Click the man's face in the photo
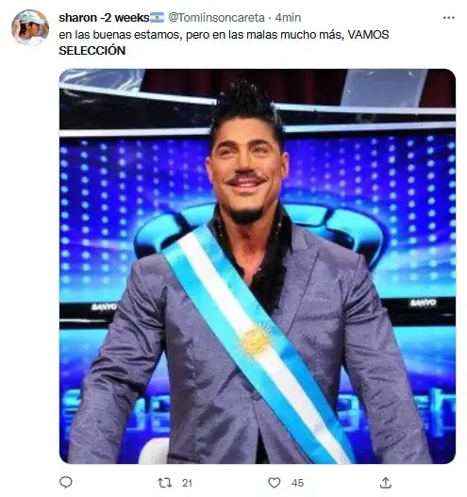 point(246,171)
